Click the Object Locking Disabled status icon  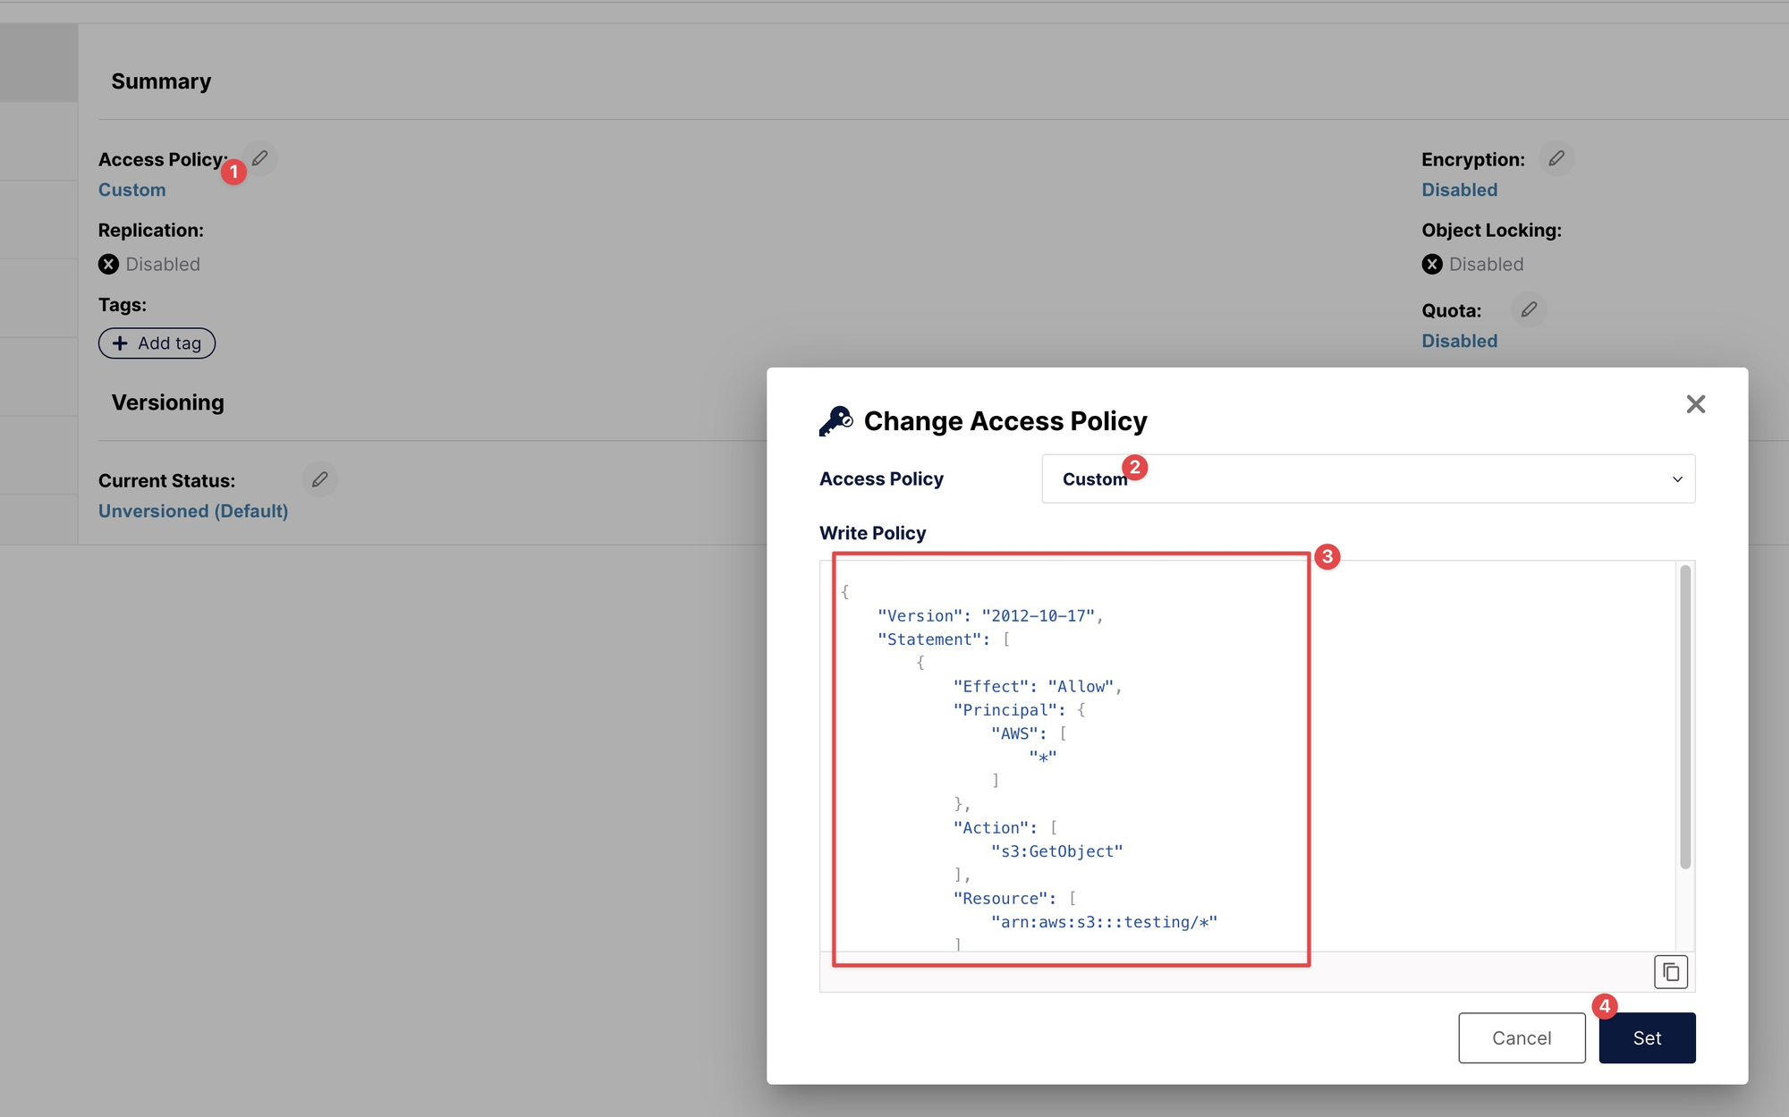tap(1432, 264)
